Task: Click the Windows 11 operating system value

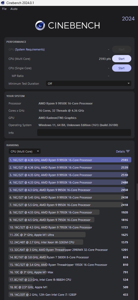Action: (x=78, y=125)
